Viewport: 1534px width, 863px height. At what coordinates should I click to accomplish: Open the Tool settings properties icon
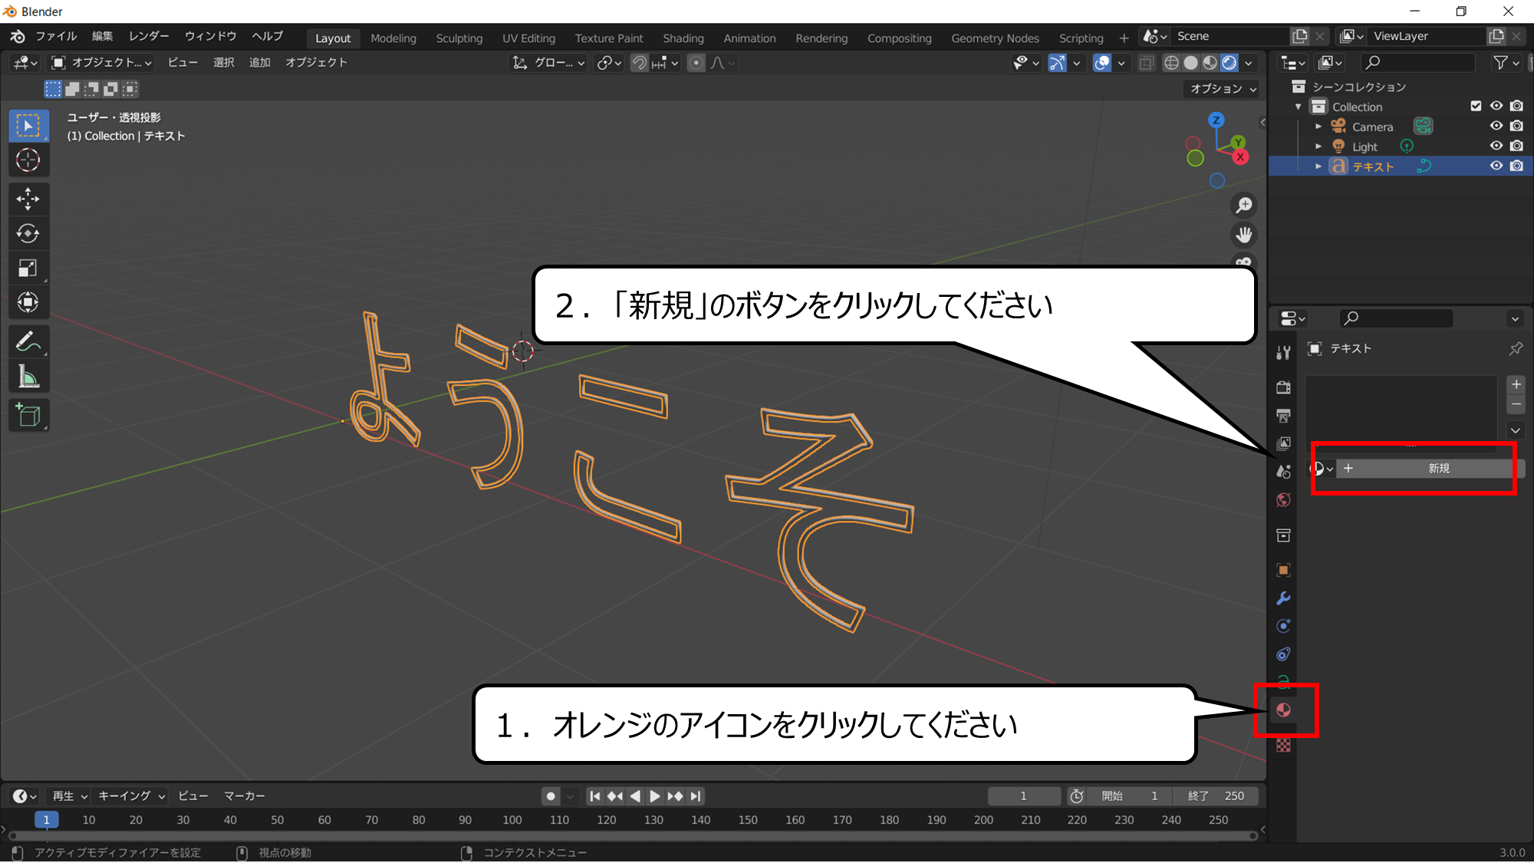pos(1283,353)
